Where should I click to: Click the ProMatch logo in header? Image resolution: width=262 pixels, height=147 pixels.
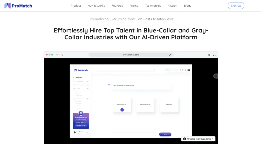click(18, 6)
